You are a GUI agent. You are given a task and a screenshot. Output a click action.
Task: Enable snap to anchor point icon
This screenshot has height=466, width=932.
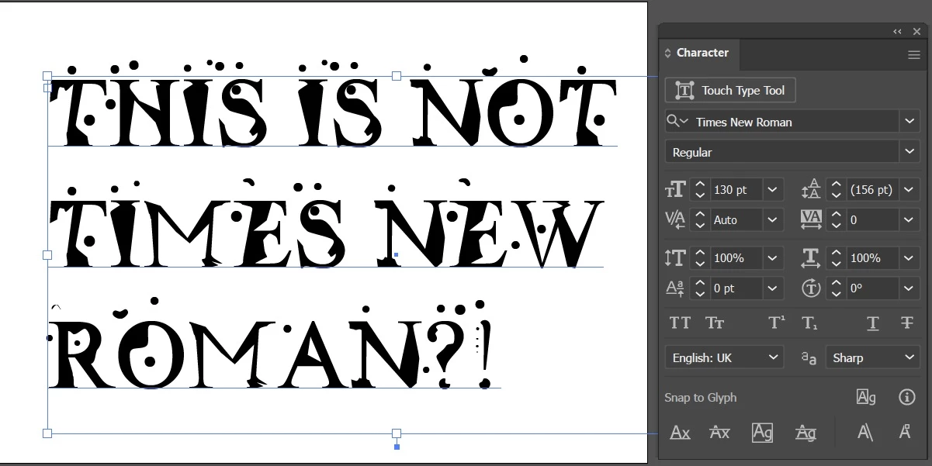pos(904,433)
